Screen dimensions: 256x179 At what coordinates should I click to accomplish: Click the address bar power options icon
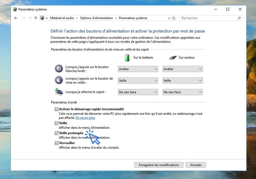(x=42, y=18)
